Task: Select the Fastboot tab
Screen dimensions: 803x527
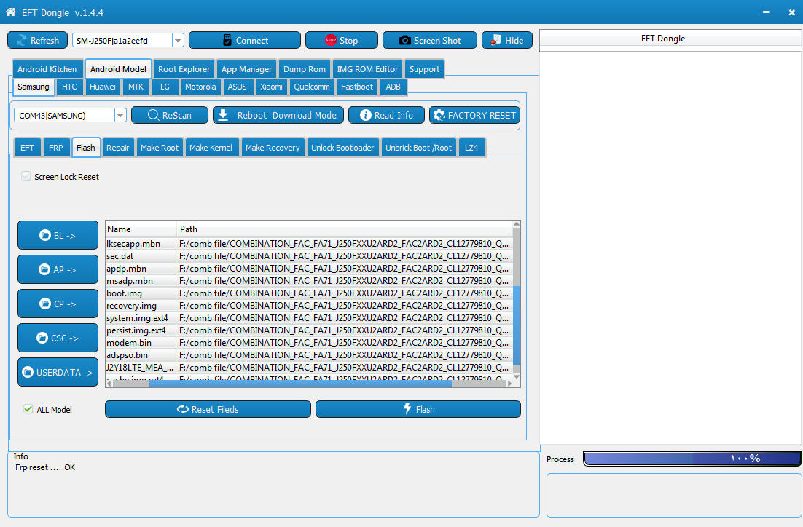Action: point(357,87)
